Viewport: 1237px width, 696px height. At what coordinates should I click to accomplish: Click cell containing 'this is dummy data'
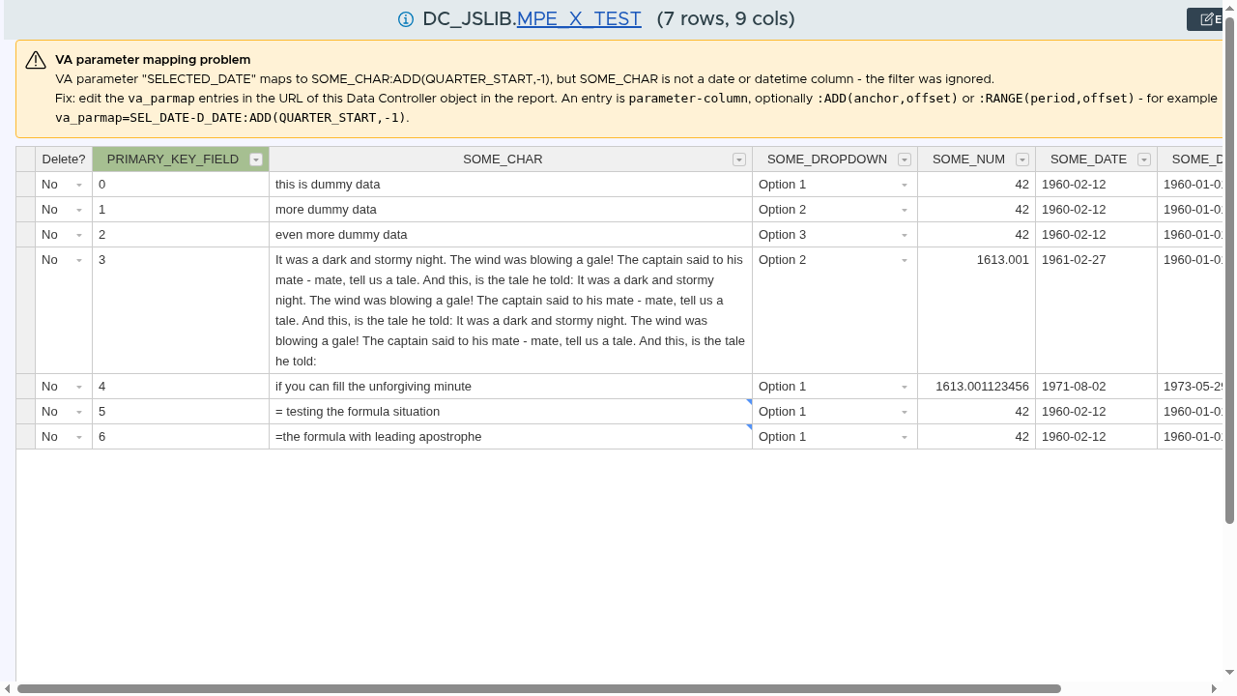click(x=510, y=185)
